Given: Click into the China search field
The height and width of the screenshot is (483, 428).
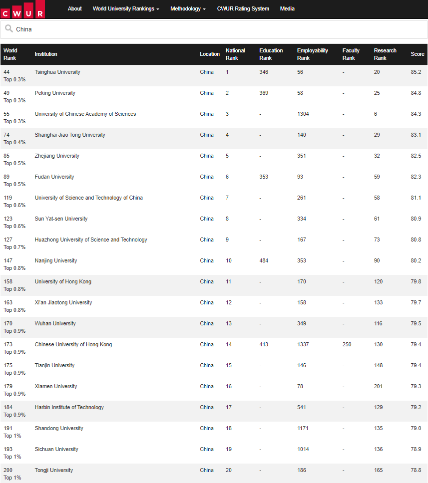Looking at the screenshot, I should (214, 29).
